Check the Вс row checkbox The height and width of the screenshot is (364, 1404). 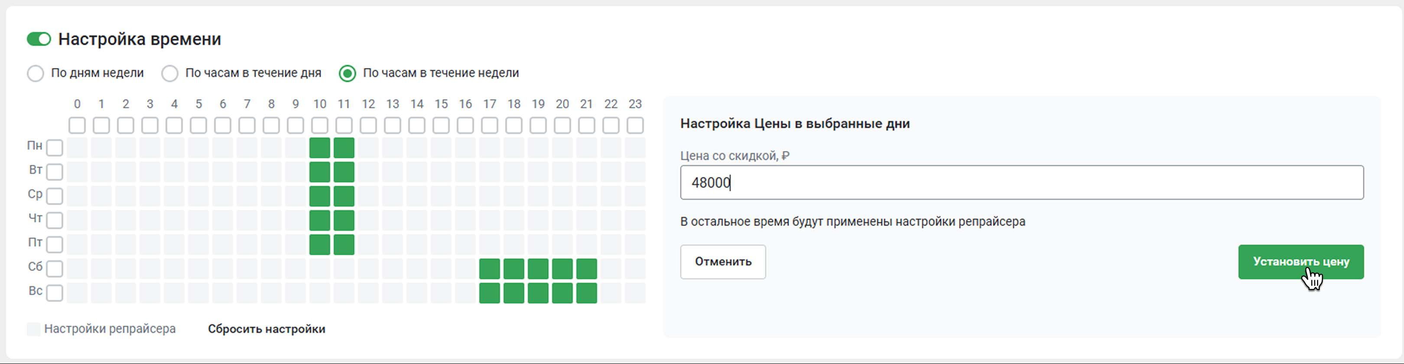click(x=55, y=293)
